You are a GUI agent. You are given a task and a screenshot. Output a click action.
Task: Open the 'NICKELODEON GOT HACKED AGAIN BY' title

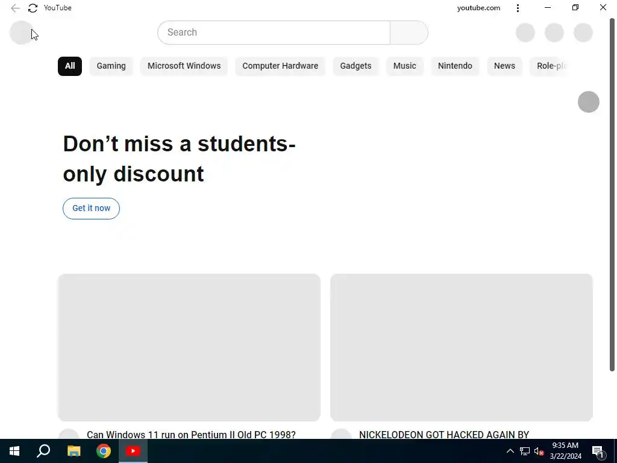(x=444, y=434)
